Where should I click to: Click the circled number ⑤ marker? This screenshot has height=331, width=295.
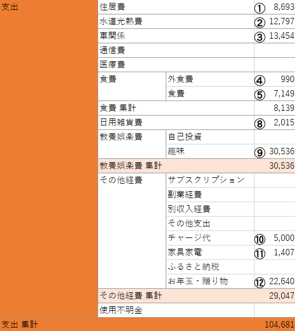(x=260, y=95)
